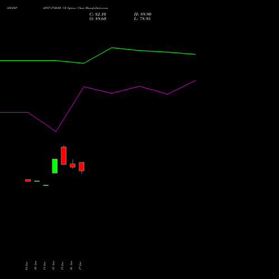Click the 17 Jun date label
Screen dimensions: 279x279
tap(80, 266)
